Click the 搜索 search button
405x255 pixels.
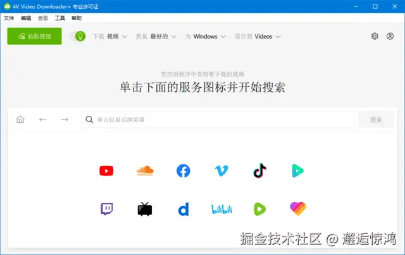click(376, 120)
